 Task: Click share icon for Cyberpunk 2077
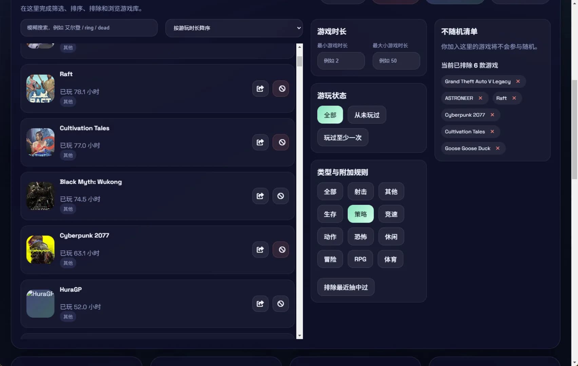click(260, 250)
